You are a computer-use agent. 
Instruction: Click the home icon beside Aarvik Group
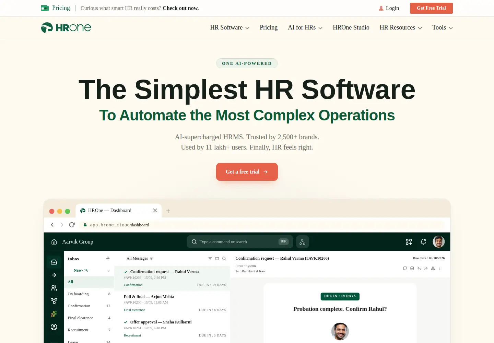point(54,242)
